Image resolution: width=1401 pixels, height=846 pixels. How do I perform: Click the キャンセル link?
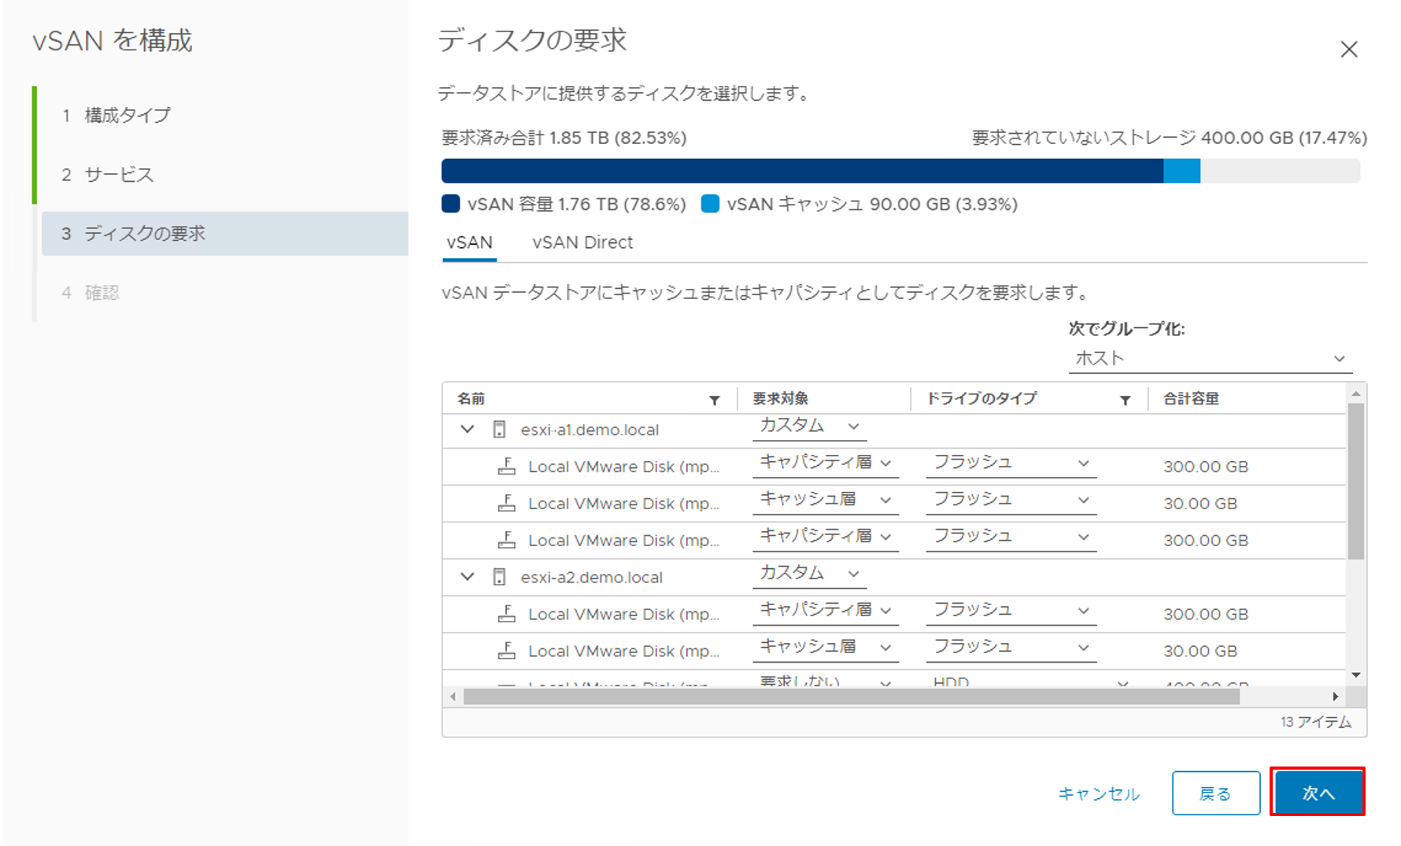pyautogui.click(x=1099, y=793)
